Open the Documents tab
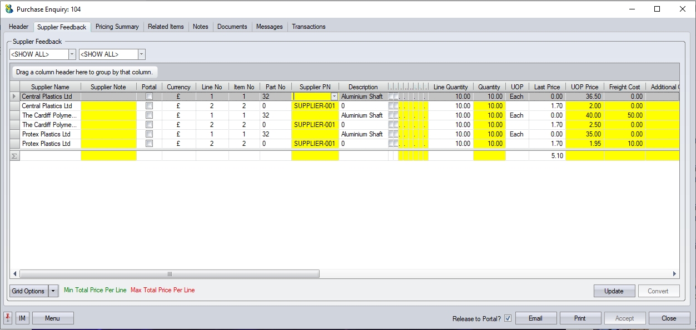The image size is (696, 330). 232,27
